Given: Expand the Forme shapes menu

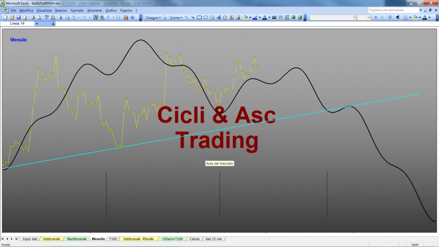Looking at the screenshot, I should tap(176, 18).
